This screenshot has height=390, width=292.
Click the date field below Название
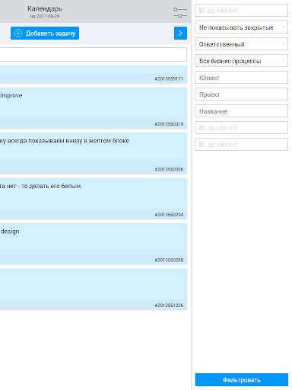tap(241, 128)
